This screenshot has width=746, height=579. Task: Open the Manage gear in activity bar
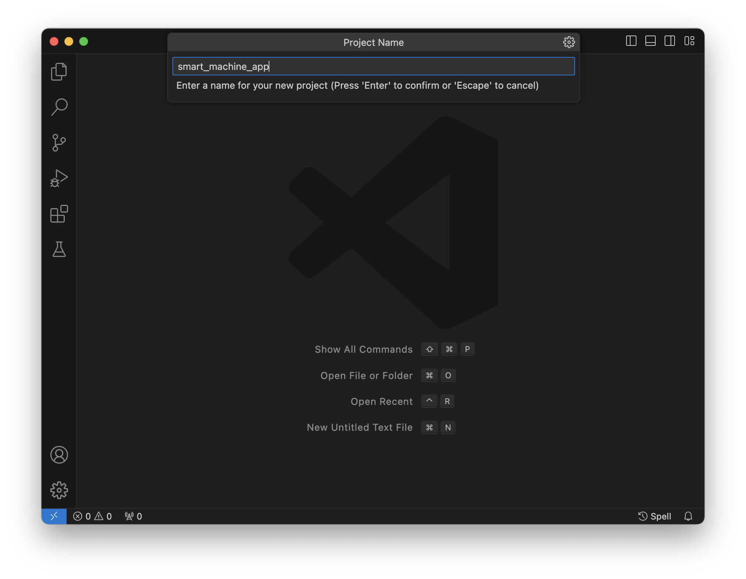(x=59, y=490)
